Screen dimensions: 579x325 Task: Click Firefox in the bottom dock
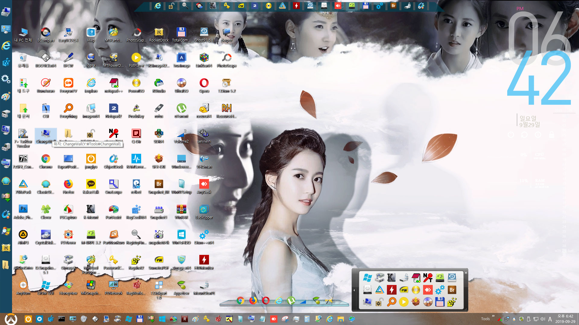coord(253,300)
